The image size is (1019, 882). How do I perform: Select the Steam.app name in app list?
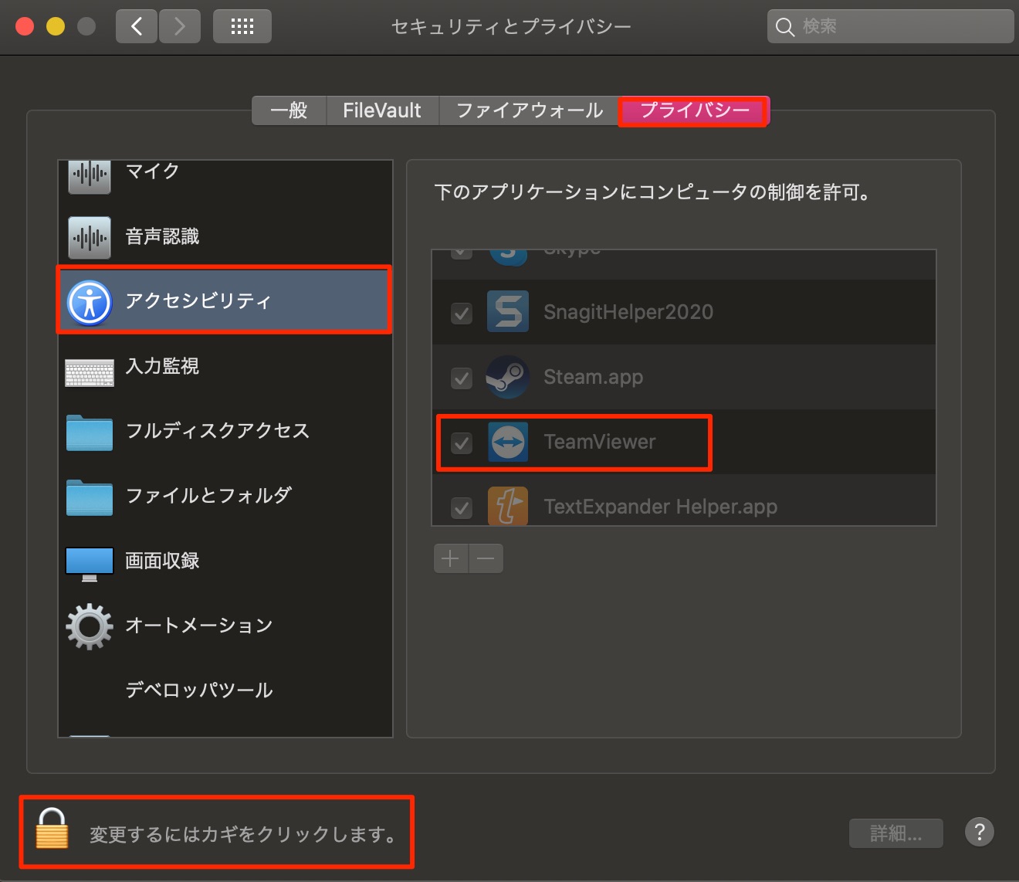pyautogui.click(x=593, y=377)
